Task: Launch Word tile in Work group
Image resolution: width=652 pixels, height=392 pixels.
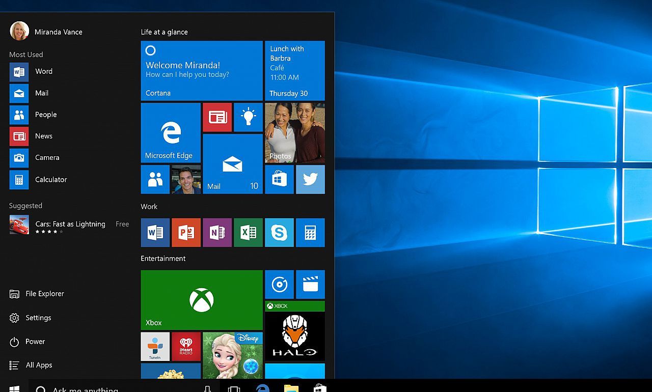Action: tap(155, 233)
